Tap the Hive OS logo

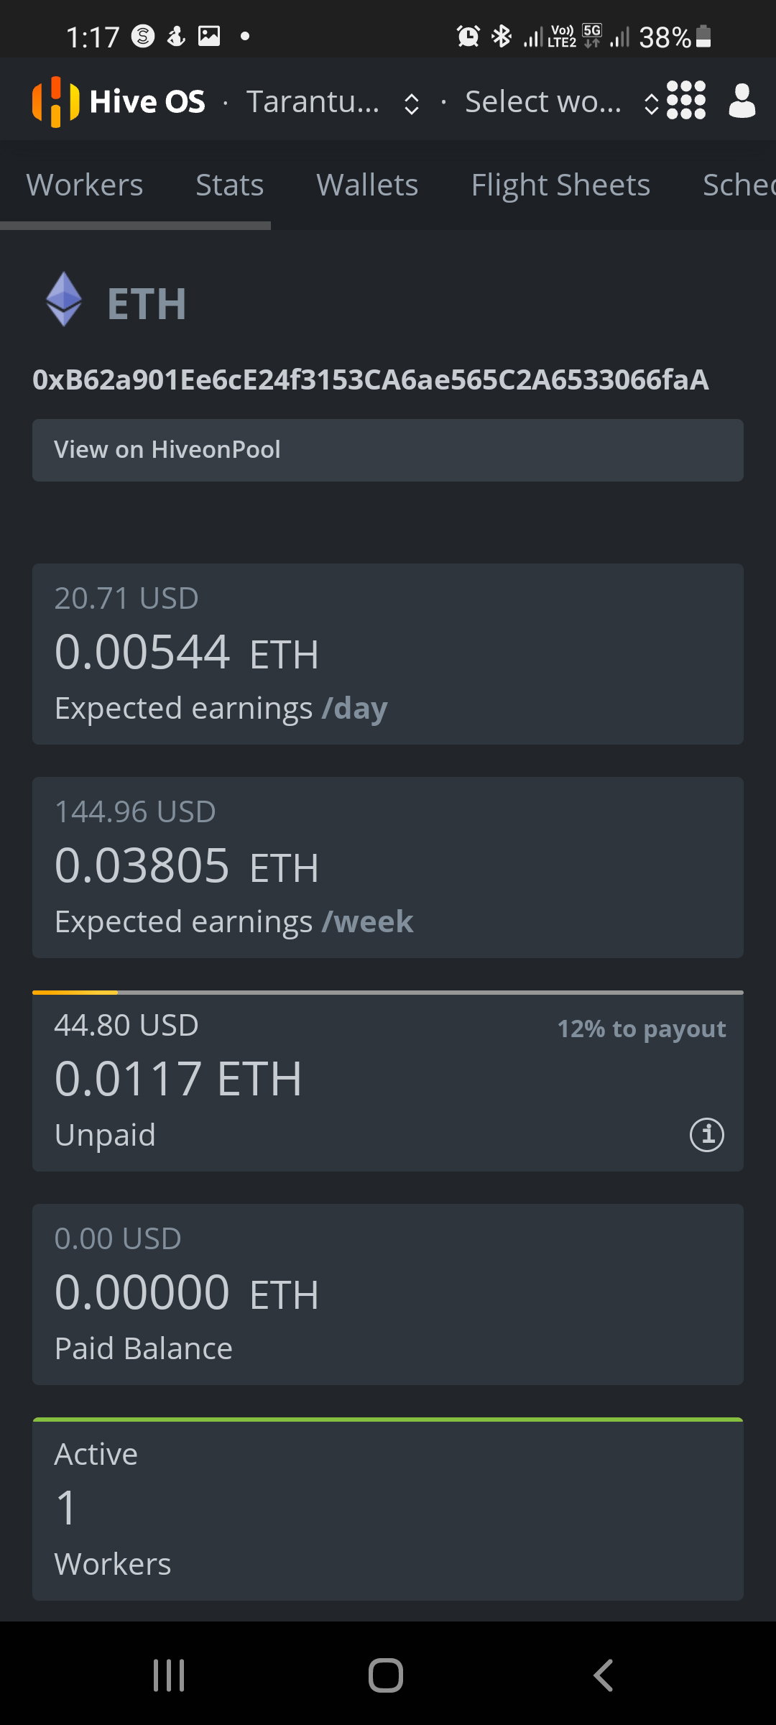[x=119, y=101]
